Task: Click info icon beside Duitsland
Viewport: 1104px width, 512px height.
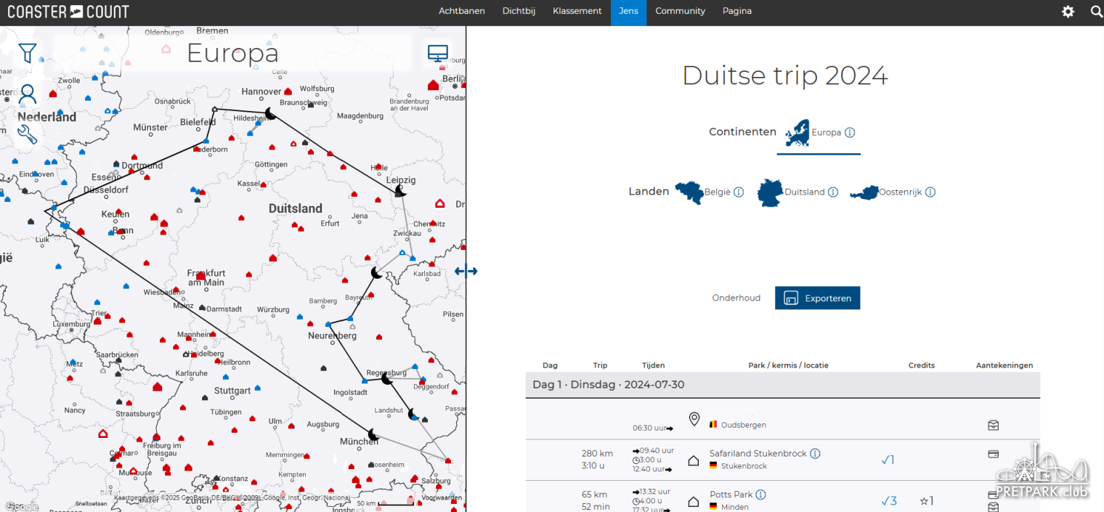Action: click(833, 192)
